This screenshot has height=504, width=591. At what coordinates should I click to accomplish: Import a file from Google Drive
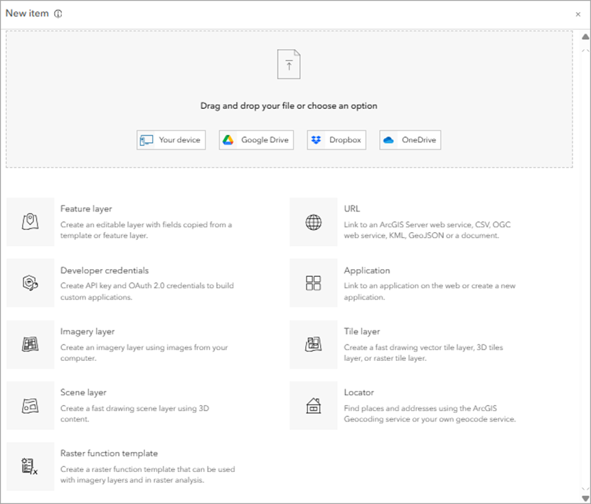(x=256, y=140)
